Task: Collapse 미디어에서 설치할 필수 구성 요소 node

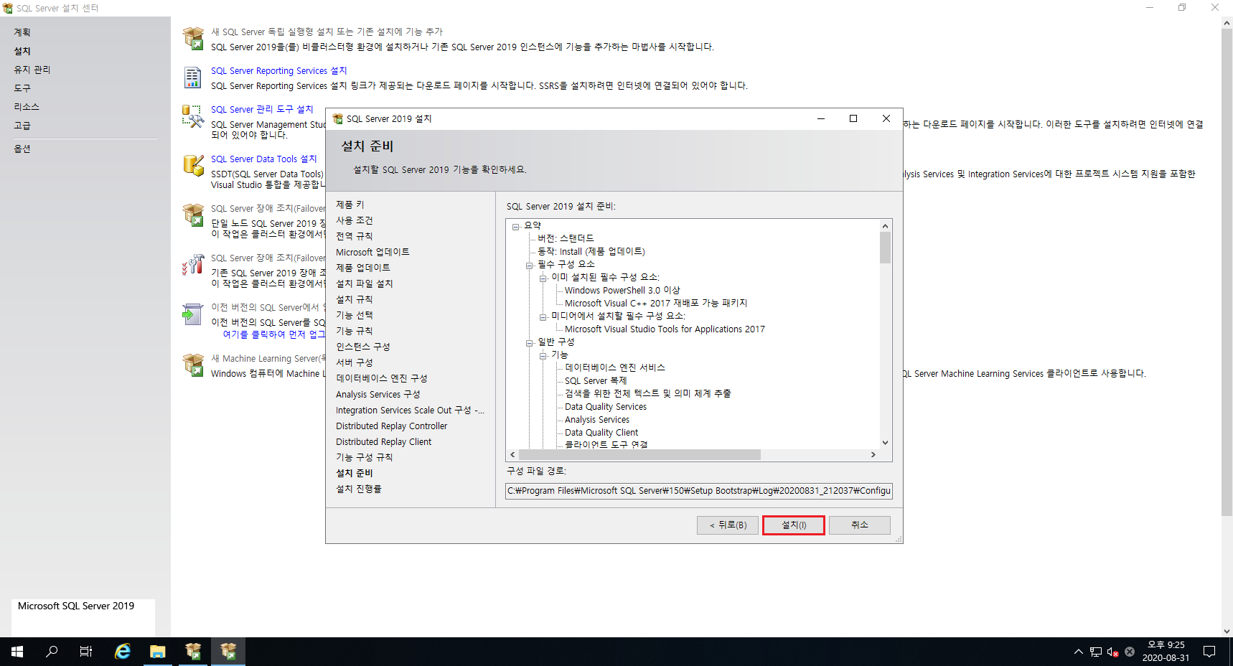Action: click(x=543, y=316)
